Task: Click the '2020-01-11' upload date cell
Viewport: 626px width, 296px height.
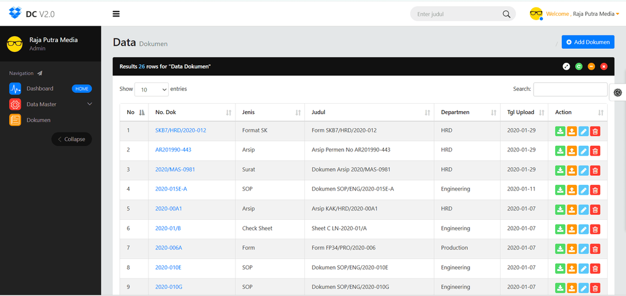Action: (521, 189)
